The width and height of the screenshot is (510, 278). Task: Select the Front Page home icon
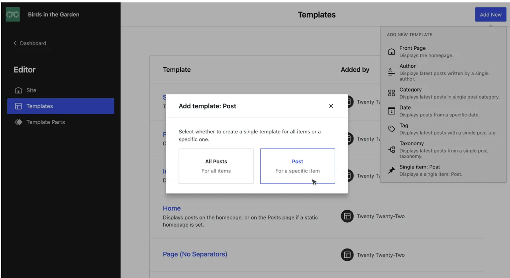point(392,52)
